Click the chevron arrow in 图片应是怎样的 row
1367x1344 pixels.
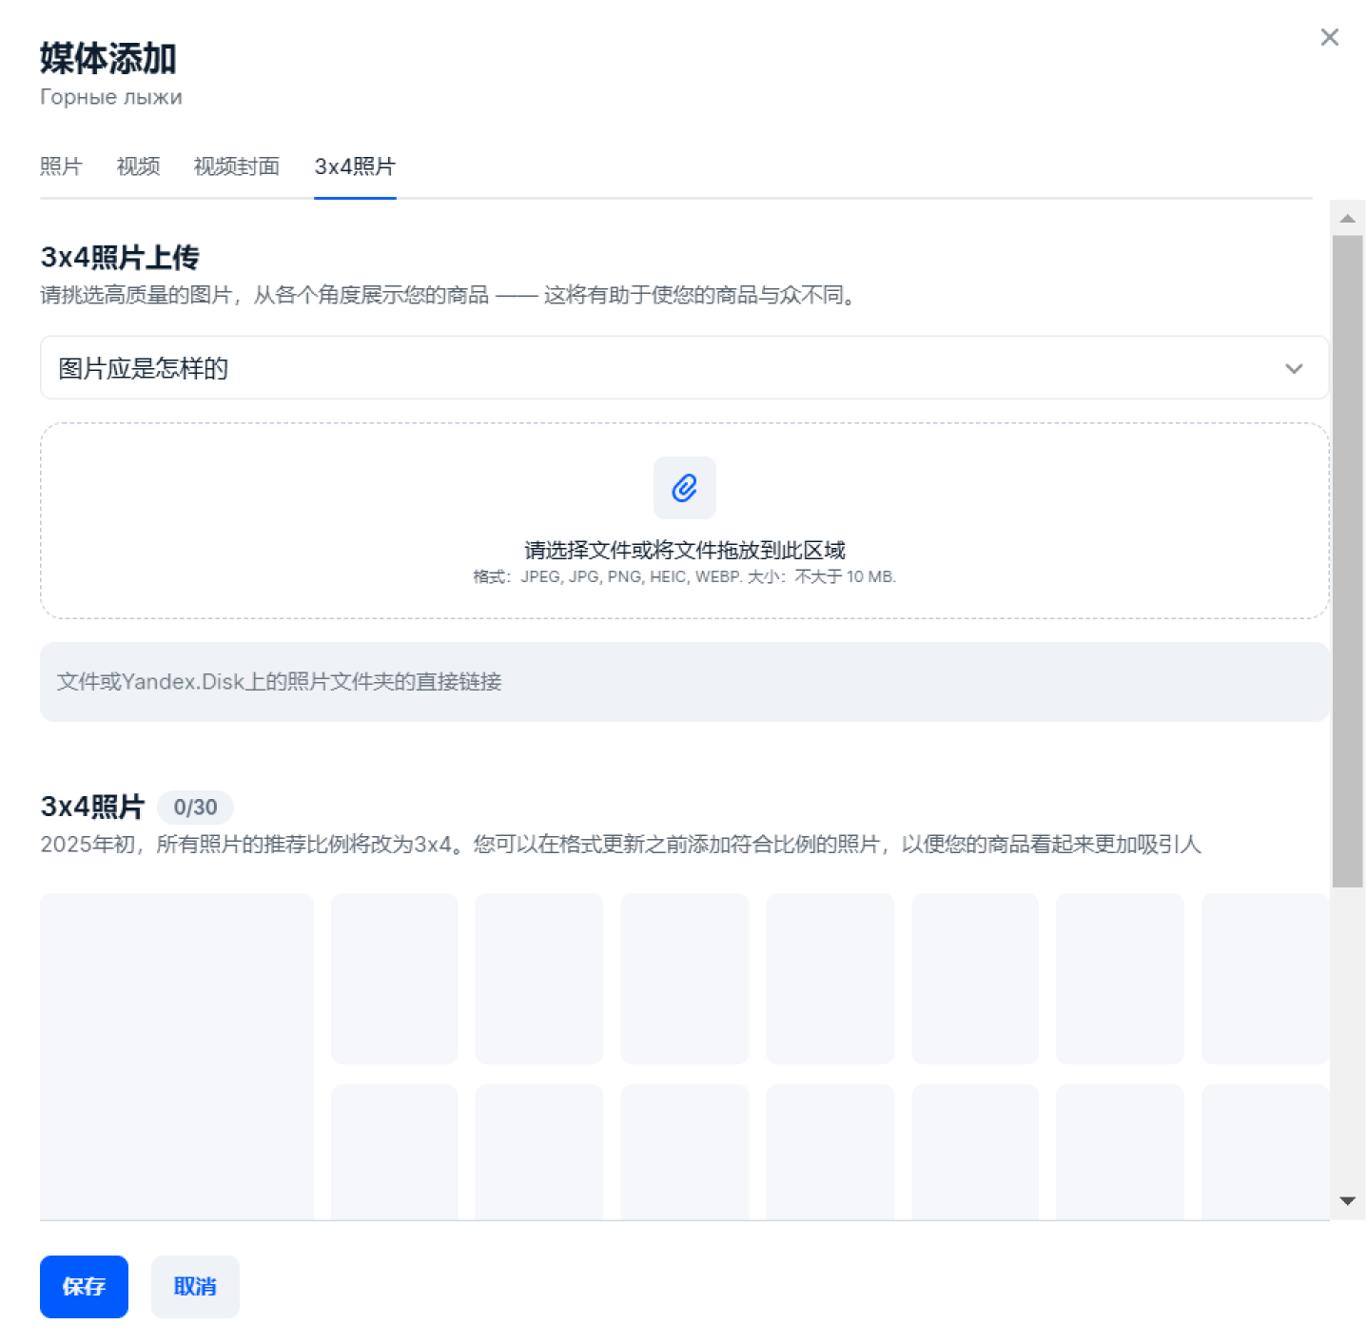(x=1294, y=368)
